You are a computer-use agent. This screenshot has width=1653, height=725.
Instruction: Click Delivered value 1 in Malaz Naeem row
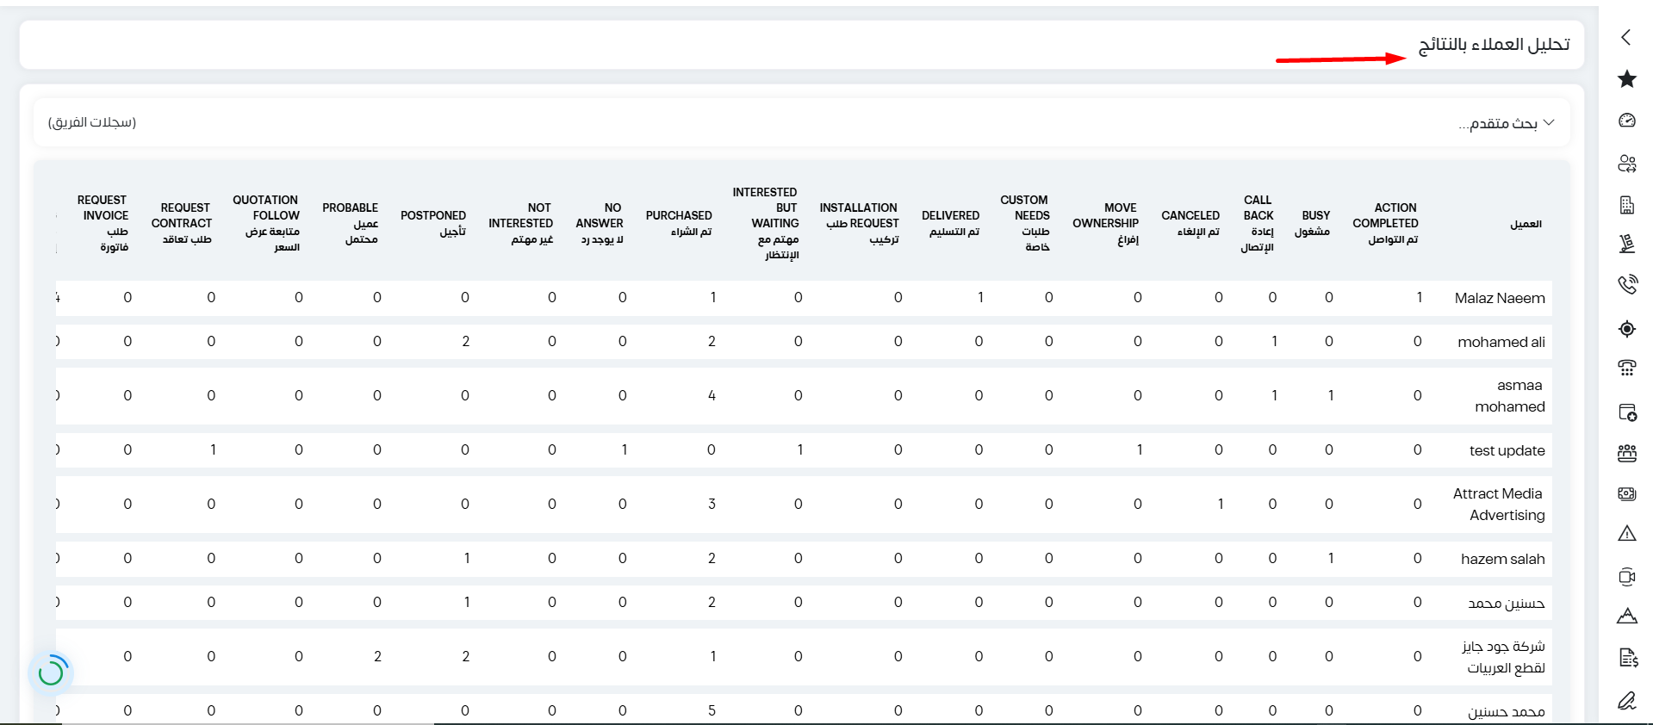click(980, 298)
